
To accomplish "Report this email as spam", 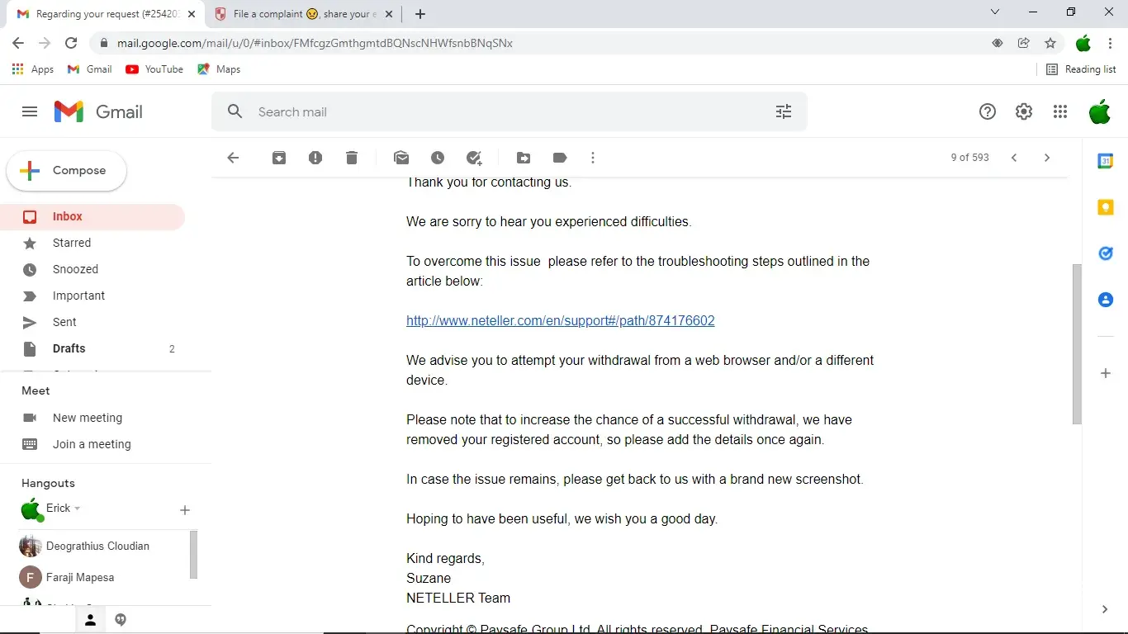I will (315, 158).
